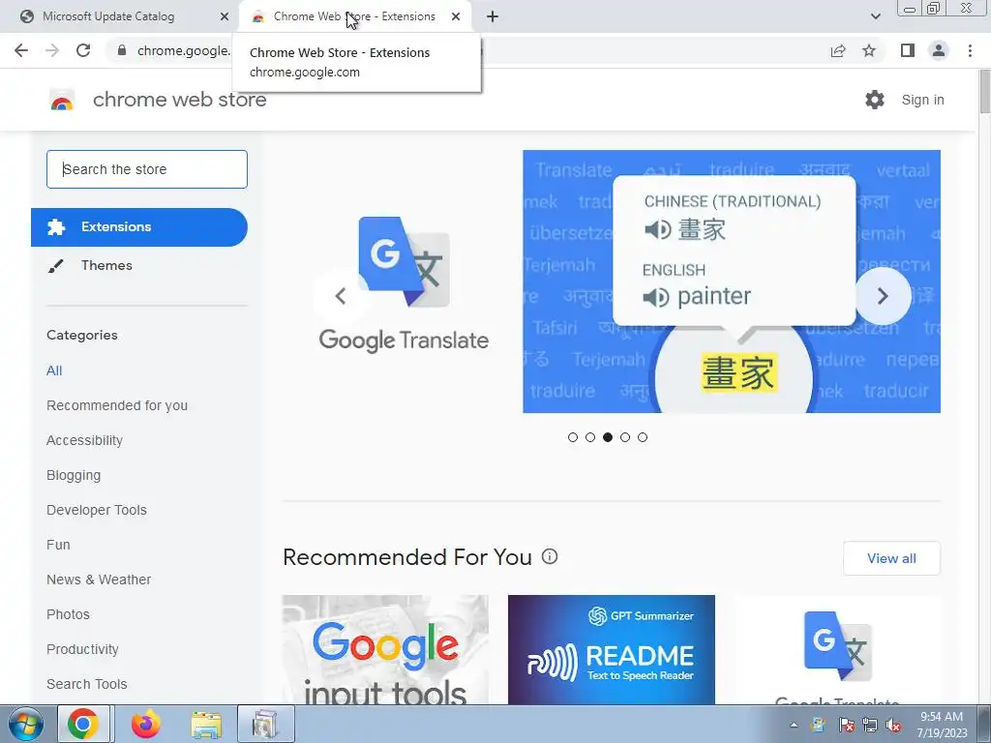Open the Photos category

click(x=69, y=614)
